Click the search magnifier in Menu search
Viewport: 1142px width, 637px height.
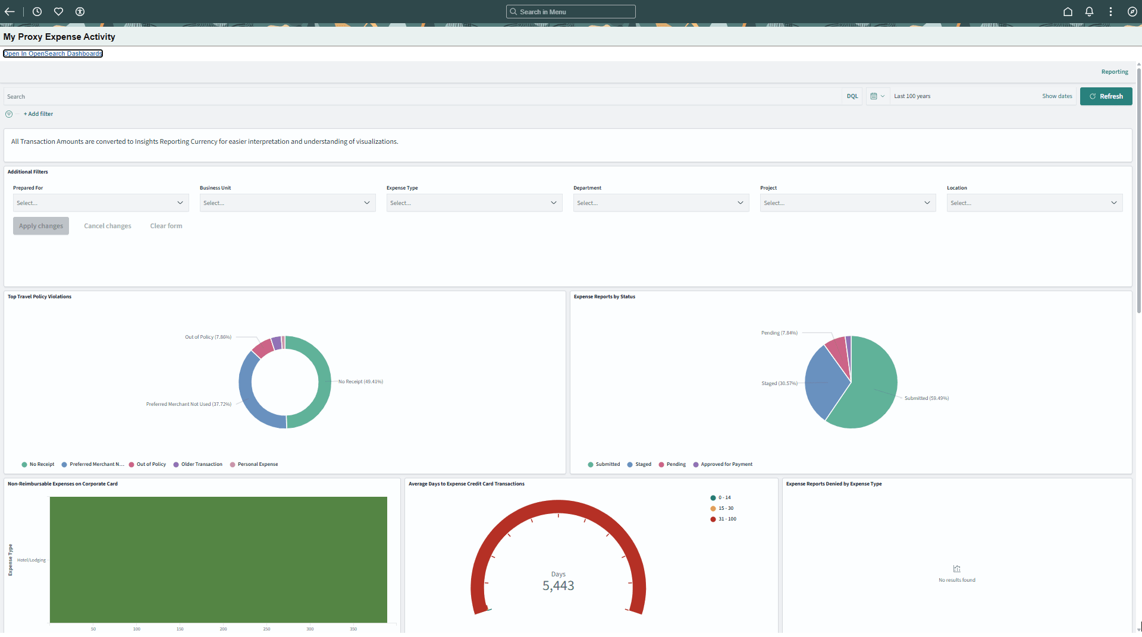coord(513,11)
